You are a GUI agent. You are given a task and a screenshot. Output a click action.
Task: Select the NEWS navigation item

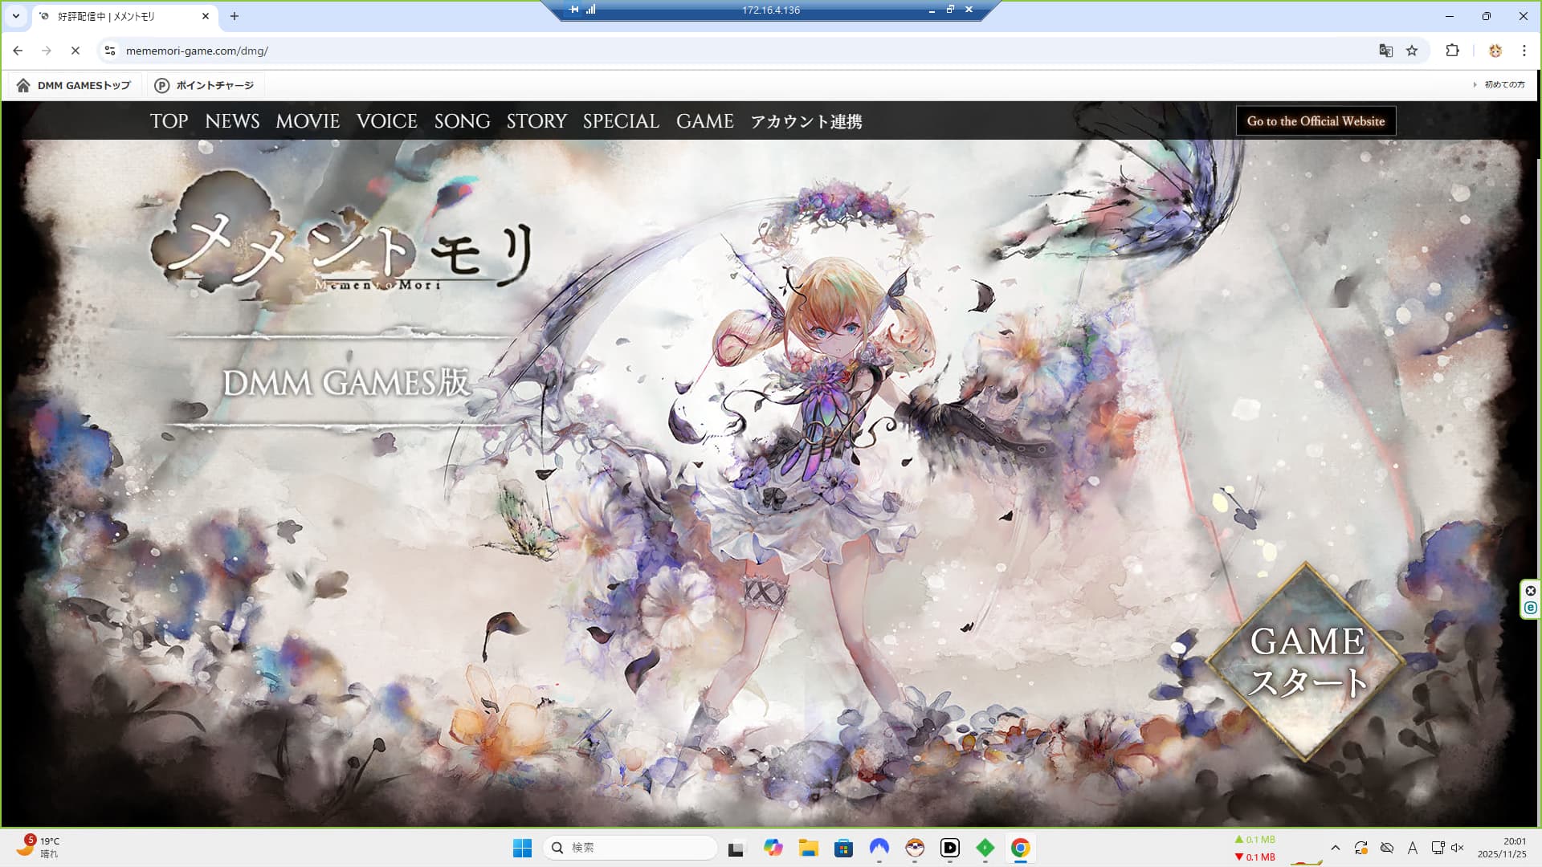click(232, 121)
